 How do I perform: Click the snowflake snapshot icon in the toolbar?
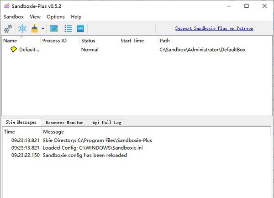22,28
